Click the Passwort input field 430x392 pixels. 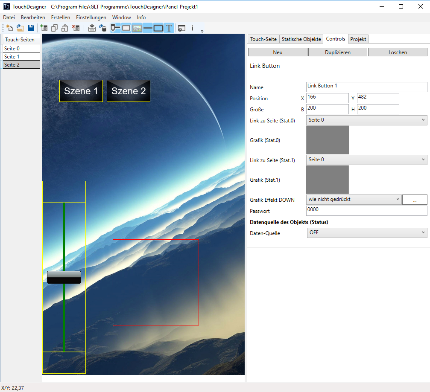tap(366, 211)
